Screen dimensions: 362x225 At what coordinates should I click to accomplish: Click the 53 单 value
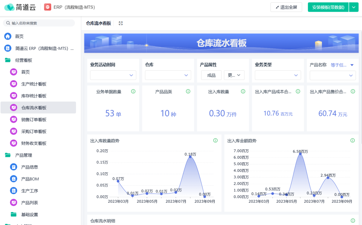113,113
